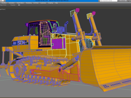Image resolution: width=131 pixels, height=98 pixels.
Task: Switch to the Populate ribbon tab
Action: [x=13, y=5]
